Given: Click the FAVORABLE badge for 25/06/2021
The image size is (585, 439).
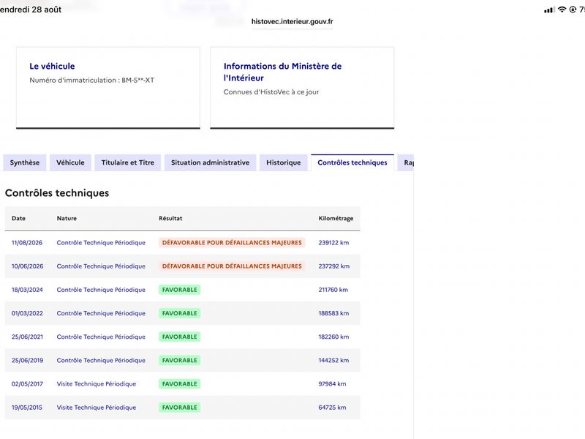Looking at the screenshot, I should 179,337.
